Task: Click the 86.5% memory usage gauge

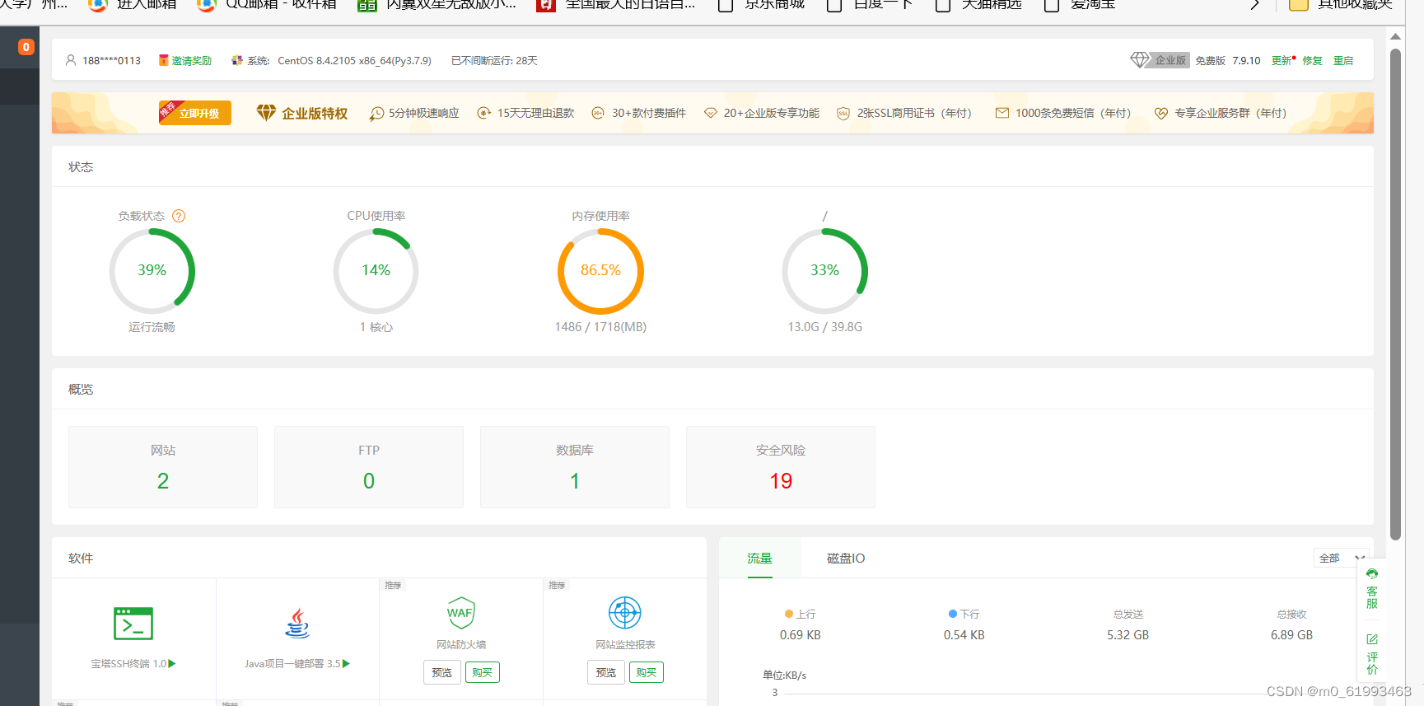Action: tap(600, 271)
